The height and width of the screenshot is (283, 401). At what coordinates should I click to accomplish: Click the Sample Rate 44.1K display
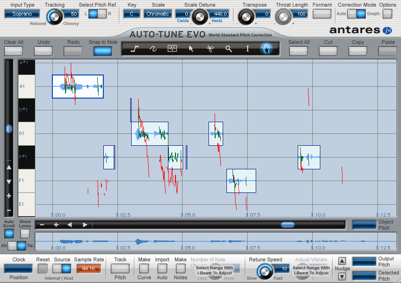point(89,268)
